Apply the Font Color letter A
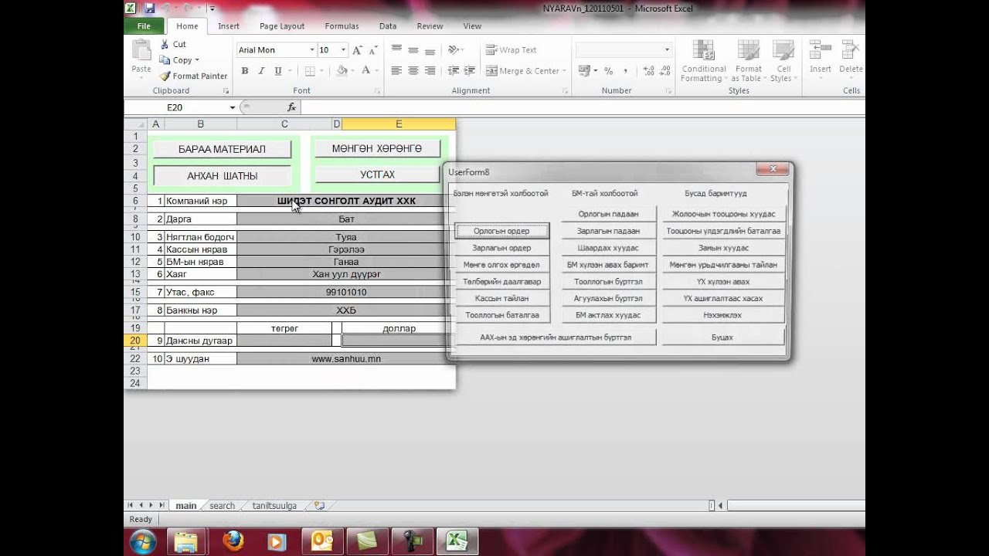This screenshot has width=989, height=556. [366, 71]
